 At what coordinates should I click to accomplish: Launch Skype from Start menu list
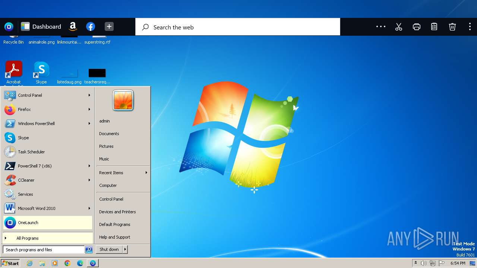click(48, 138)
